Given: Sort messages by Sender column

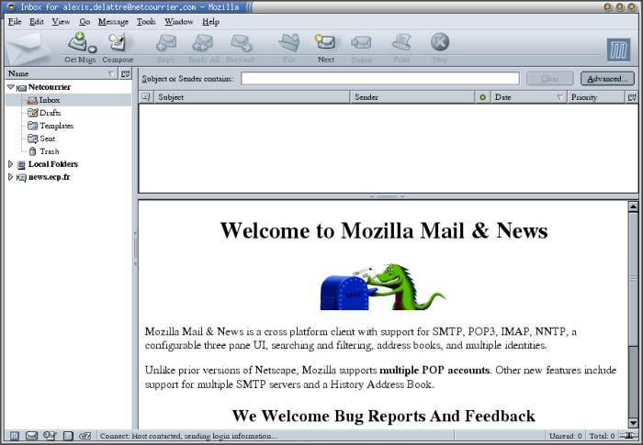Looking at the screenshot, I should click(x=412, y=97).
